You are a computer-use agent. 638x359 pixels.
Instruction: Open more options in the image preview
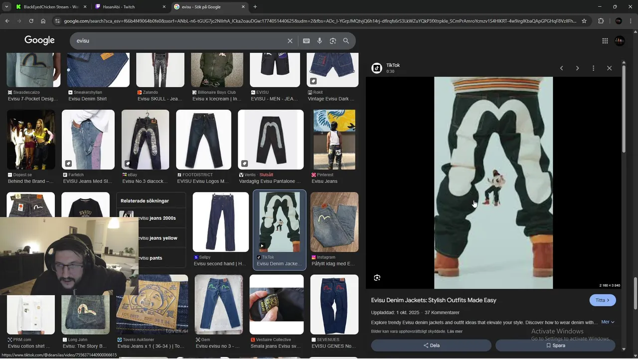593,68
